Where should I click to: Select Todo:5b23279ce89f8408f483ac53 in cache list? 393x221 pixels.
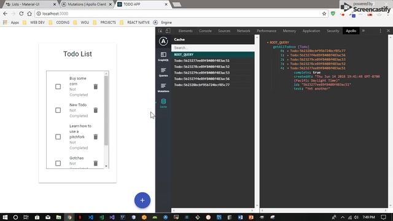pyautogui.click(x=213, y=72)
